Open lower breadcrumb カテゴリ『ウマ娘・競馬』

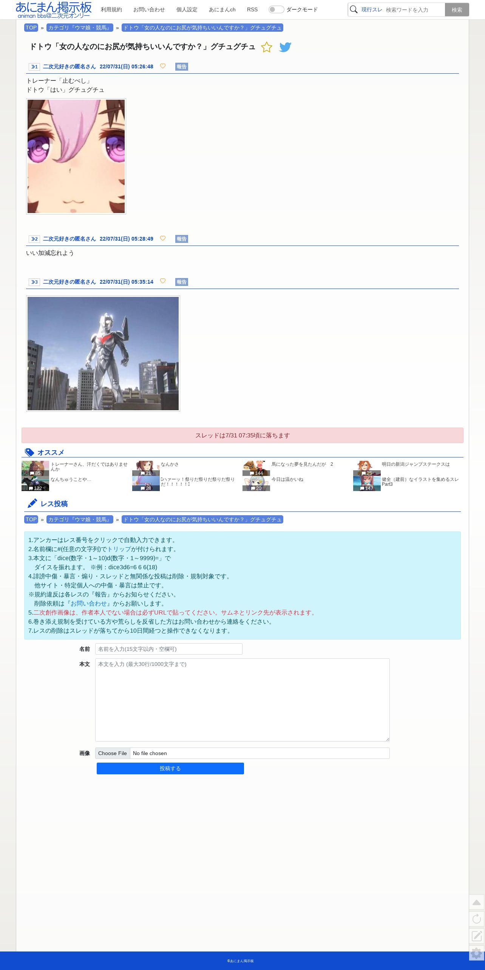point(80,519)
